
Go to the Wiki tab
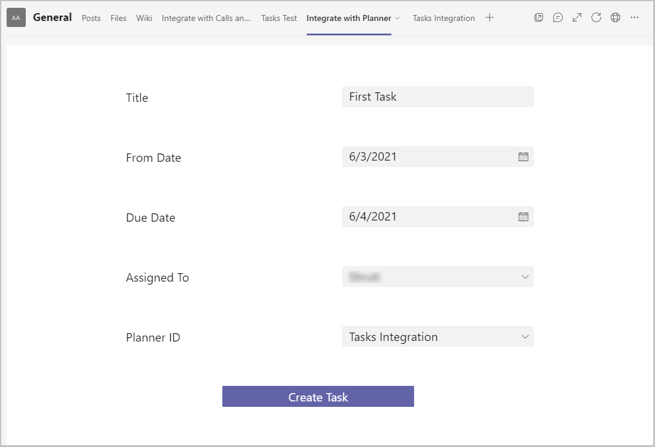[144, 18]
